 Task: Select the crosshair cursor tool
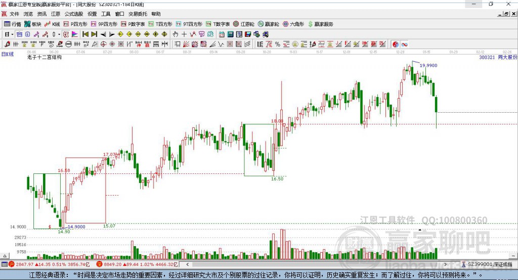tap(184, 34)
